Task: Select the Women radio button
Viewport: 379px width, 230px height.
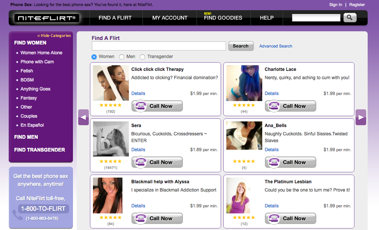Action: click(94, 57)
